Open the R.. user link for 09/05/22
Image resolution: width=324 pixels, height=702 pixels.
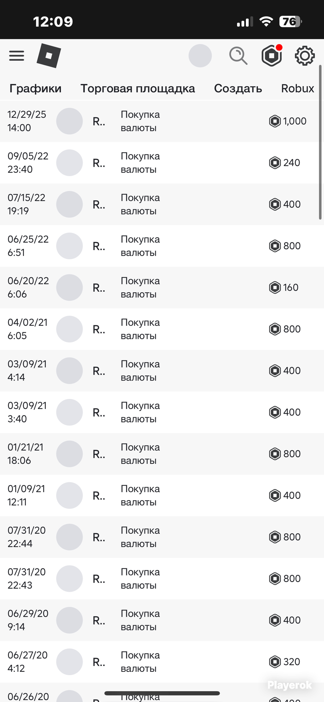(x=99, y=163)
